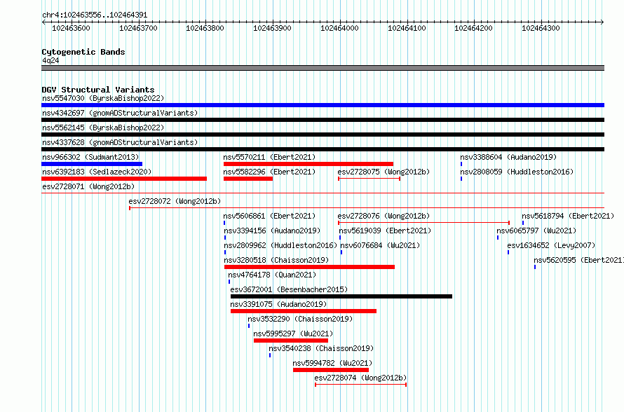Click chr4:102463556..102464391 region label
The image size is (624, 412).
tap(95, 15)
